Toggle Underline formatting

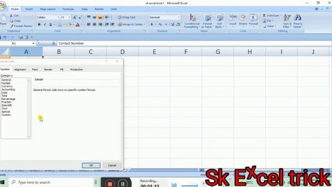[x=50, y=24]
